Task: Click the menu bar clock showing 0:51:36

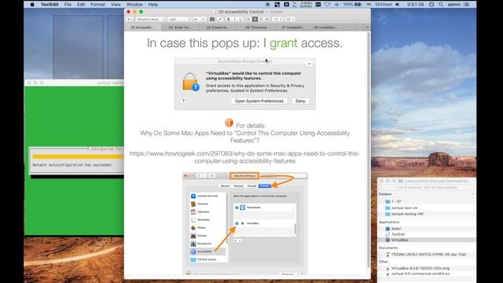Action: (416, 5)
